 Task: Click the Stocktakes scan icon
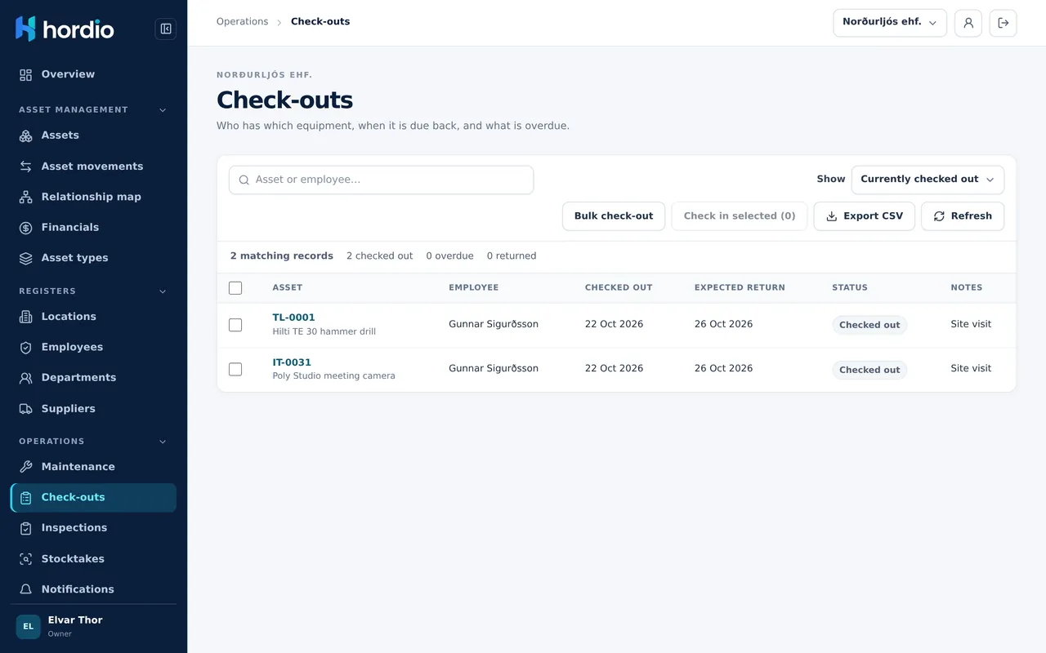26,559
